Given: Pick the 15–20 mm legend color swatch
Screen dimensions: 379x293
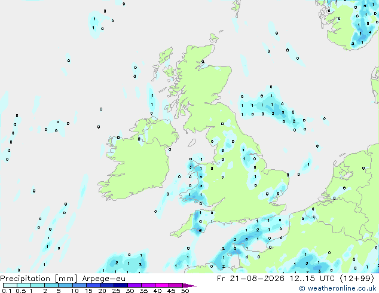Looking at the screenshot, I should (93, 285).
